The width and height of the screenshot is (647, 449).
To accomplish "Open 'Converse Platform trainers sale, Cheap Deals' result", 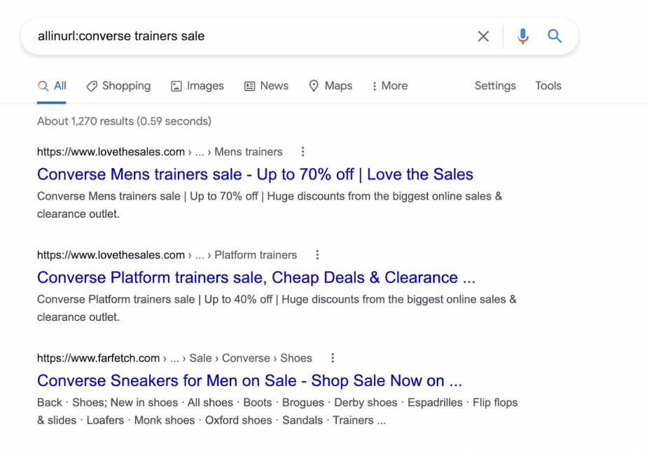I will 256,277.
